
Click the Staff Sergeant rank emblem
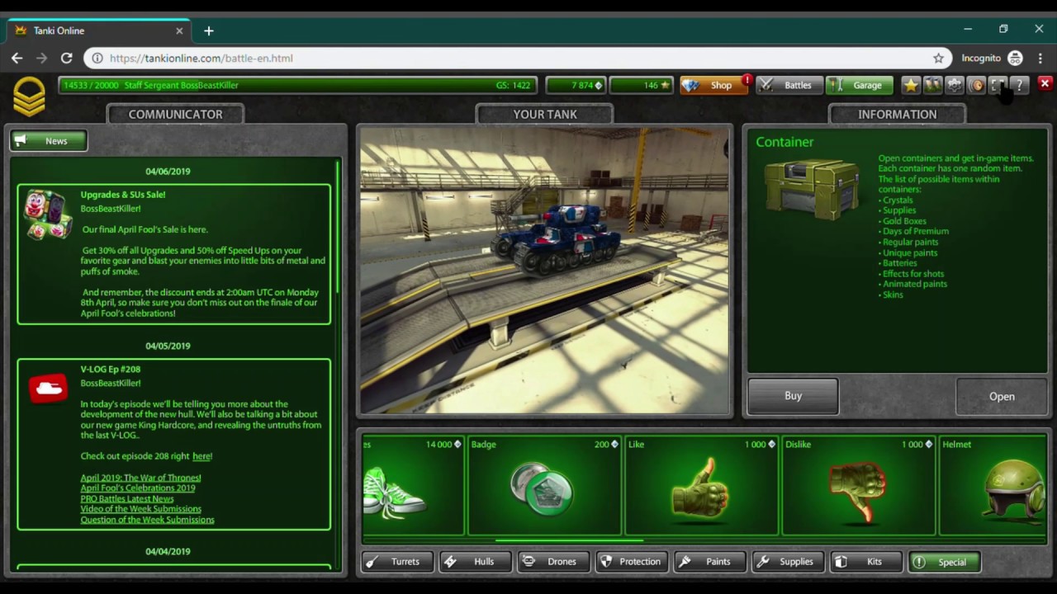[x=29, y=97]
